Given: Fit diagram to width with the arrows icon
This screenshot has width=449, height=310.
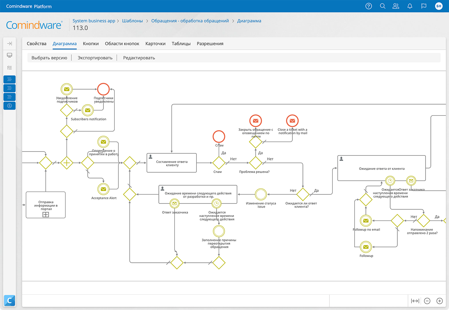Looking at the screenshot, I should [415, 301].
